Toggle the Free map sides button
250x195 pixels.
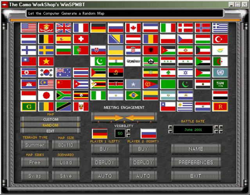pos(35,163)
